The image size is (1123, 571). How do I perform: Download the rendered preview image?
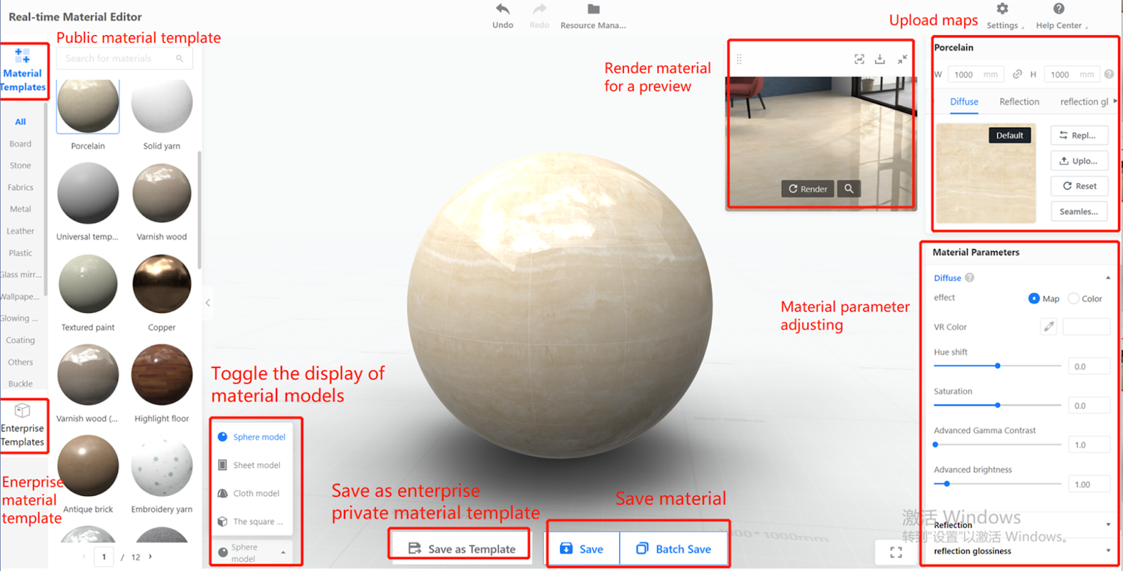880,60
